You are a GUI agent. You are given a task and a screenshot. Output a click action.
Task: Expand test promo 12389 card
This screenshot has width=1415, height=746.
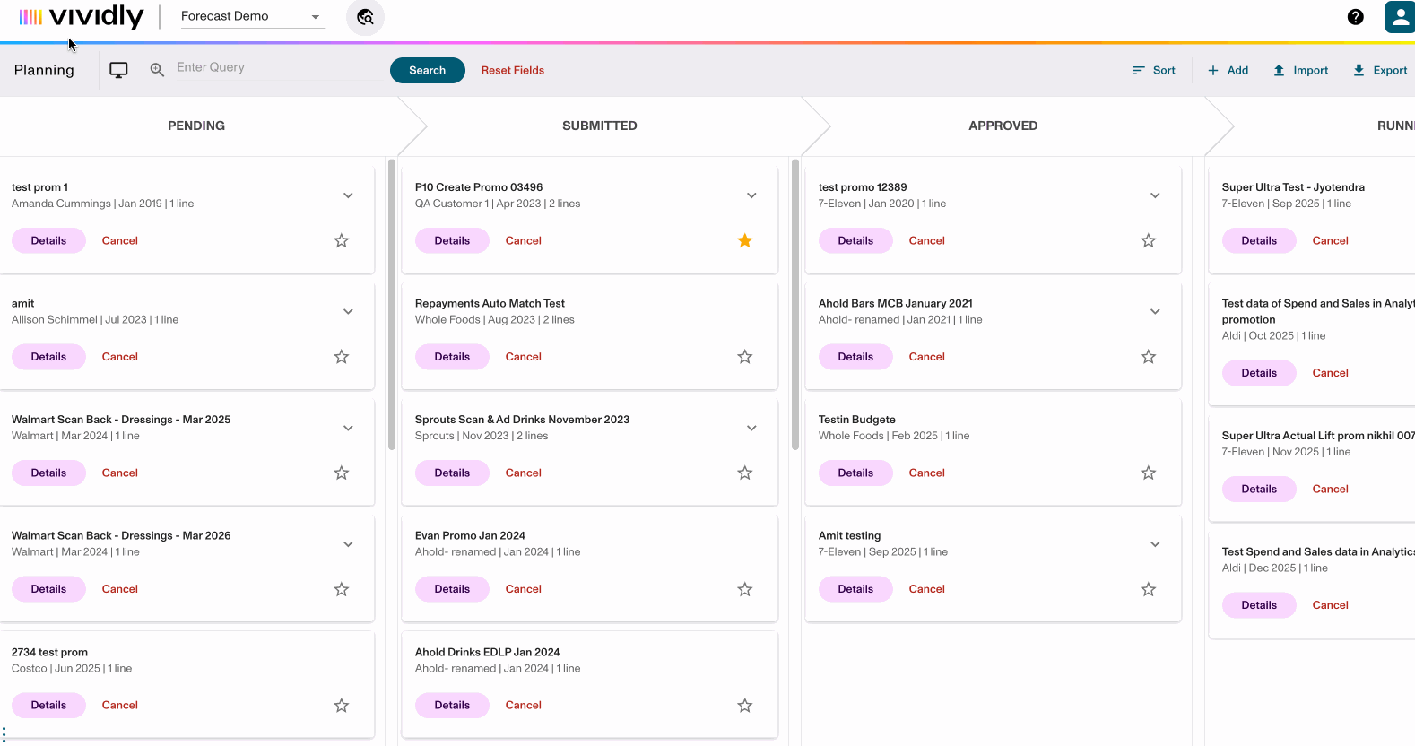click(x=1155, y=195)
